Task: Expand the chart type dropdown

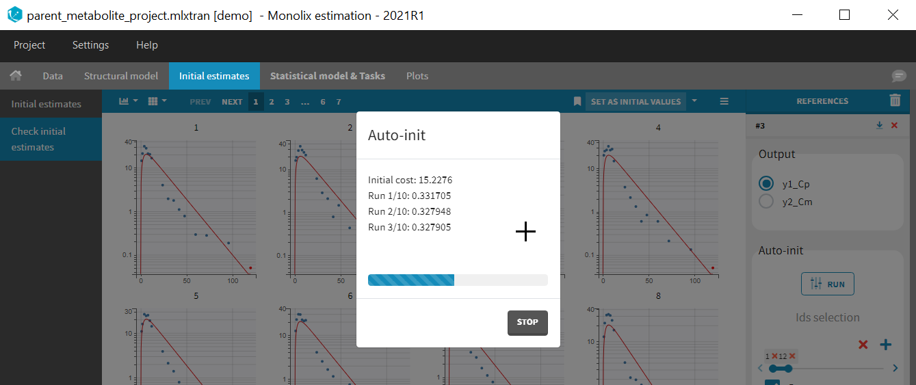Action: pyautogui.click(x=128, y=101)
